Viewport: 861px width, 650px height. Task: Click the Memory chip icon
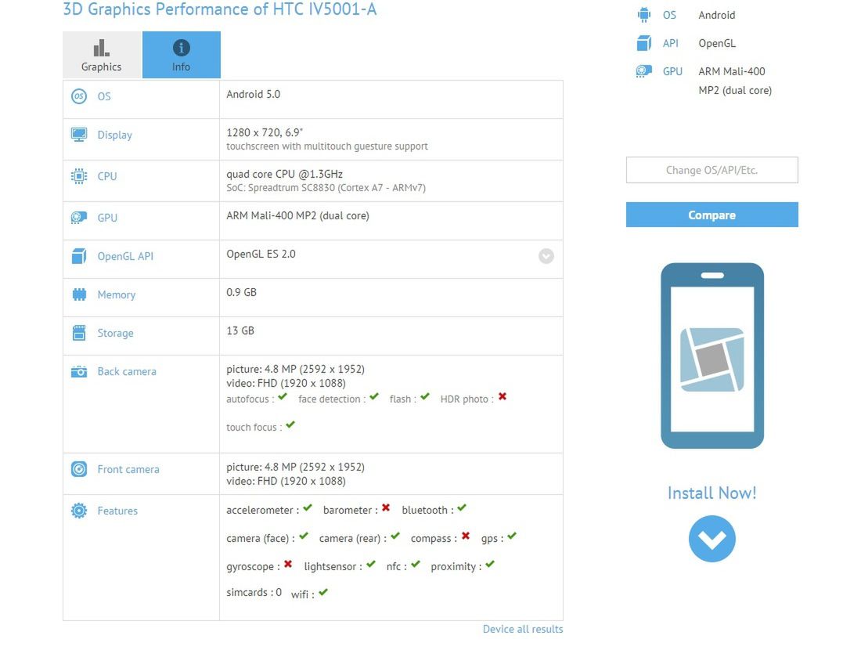point(79,294)
